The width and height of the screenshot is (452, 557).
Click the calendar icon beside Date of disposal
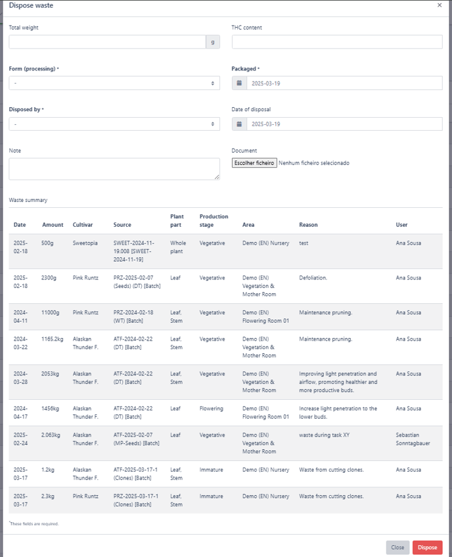coord(240,124)
